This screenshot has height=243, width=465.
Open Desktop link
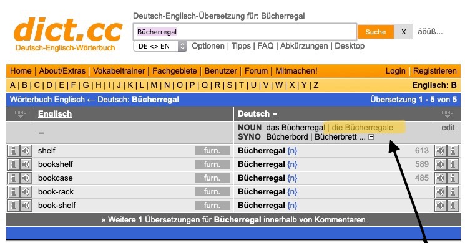tap(350, 46)
